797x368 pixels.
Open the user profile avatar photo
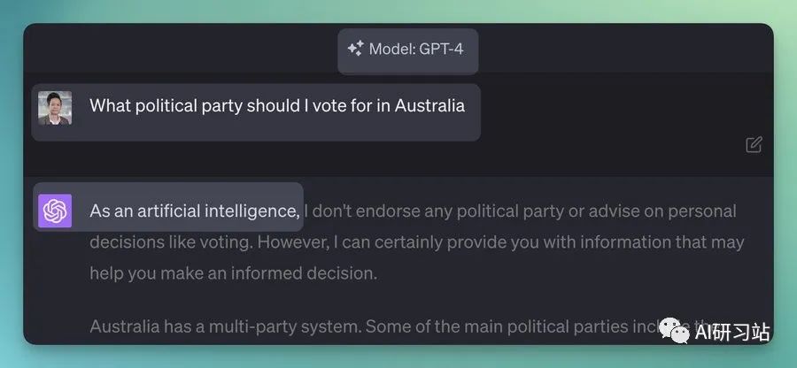55,108
